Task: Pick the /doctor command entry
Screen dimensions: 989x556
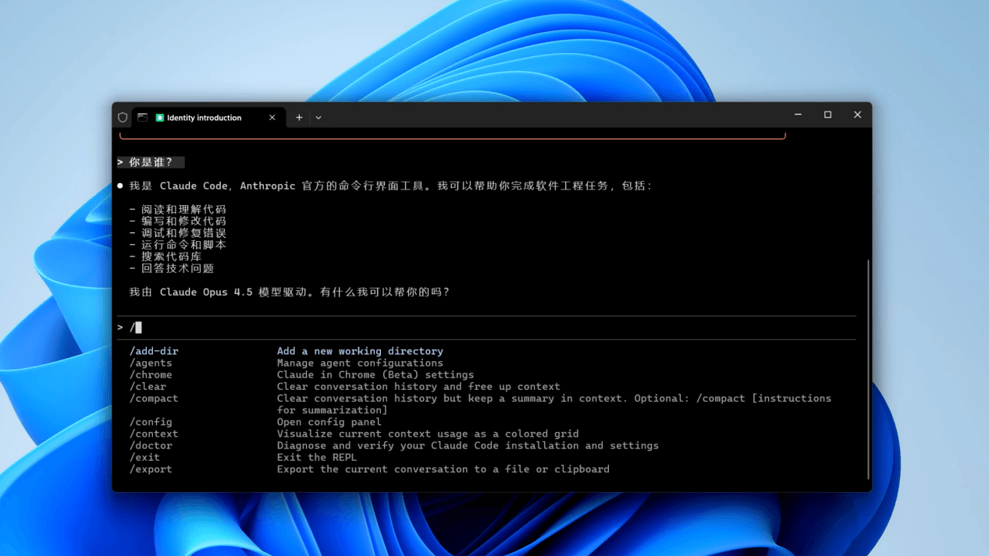Action: [151, 445]
